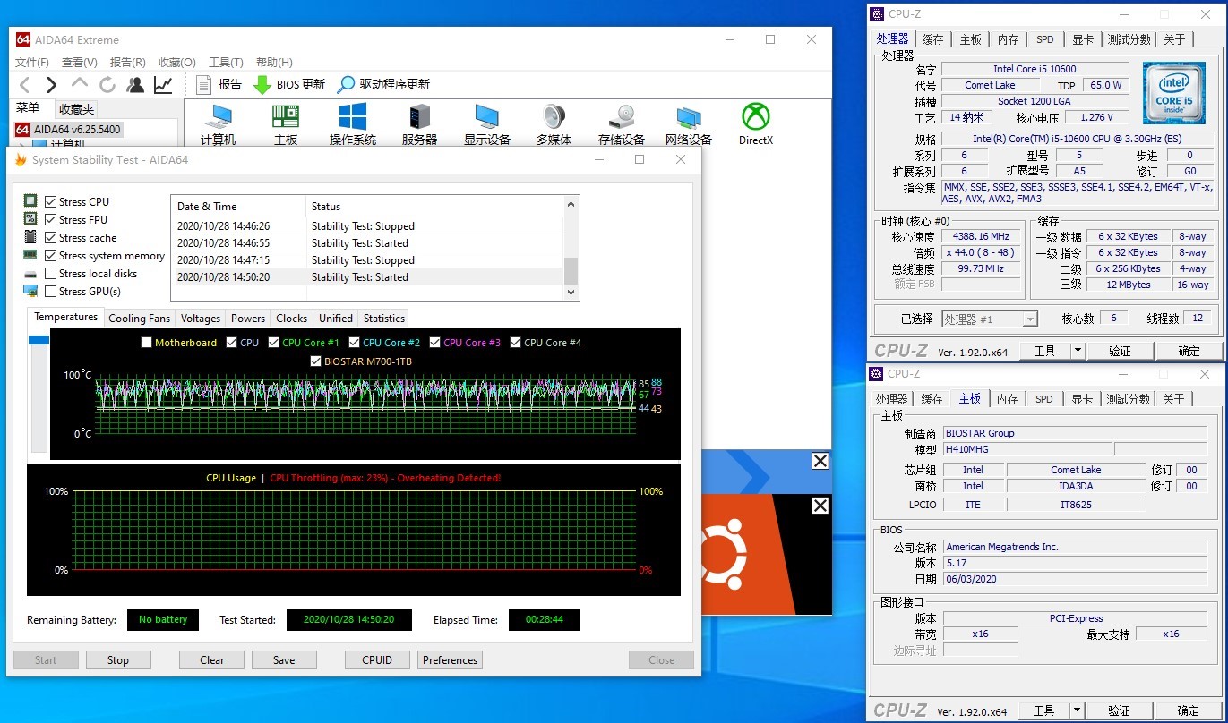
Task: Click BIOS 更新 toolbar button
Action: click(289, 85)
